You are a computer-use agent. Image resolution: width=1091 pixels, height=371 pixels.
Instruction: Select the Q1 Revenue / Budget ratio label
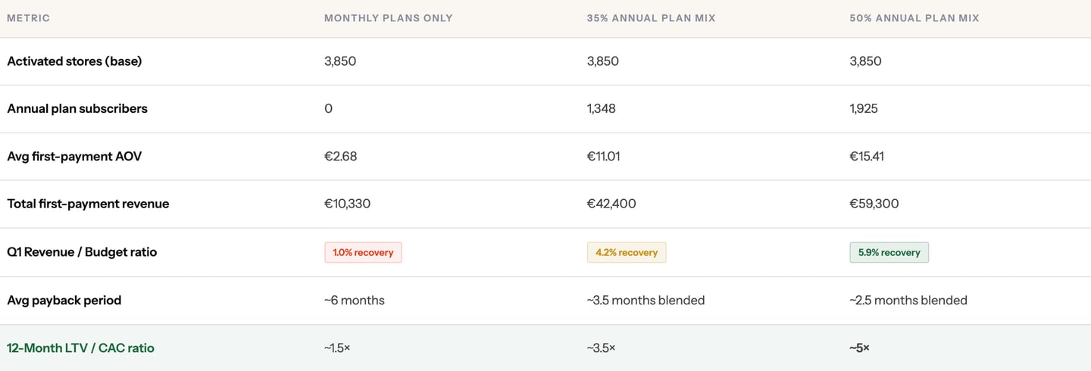coord(82,252)
